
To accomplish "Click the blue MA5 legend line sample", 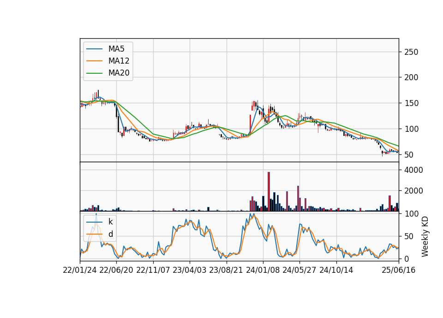I will click(x=94, y=49).
